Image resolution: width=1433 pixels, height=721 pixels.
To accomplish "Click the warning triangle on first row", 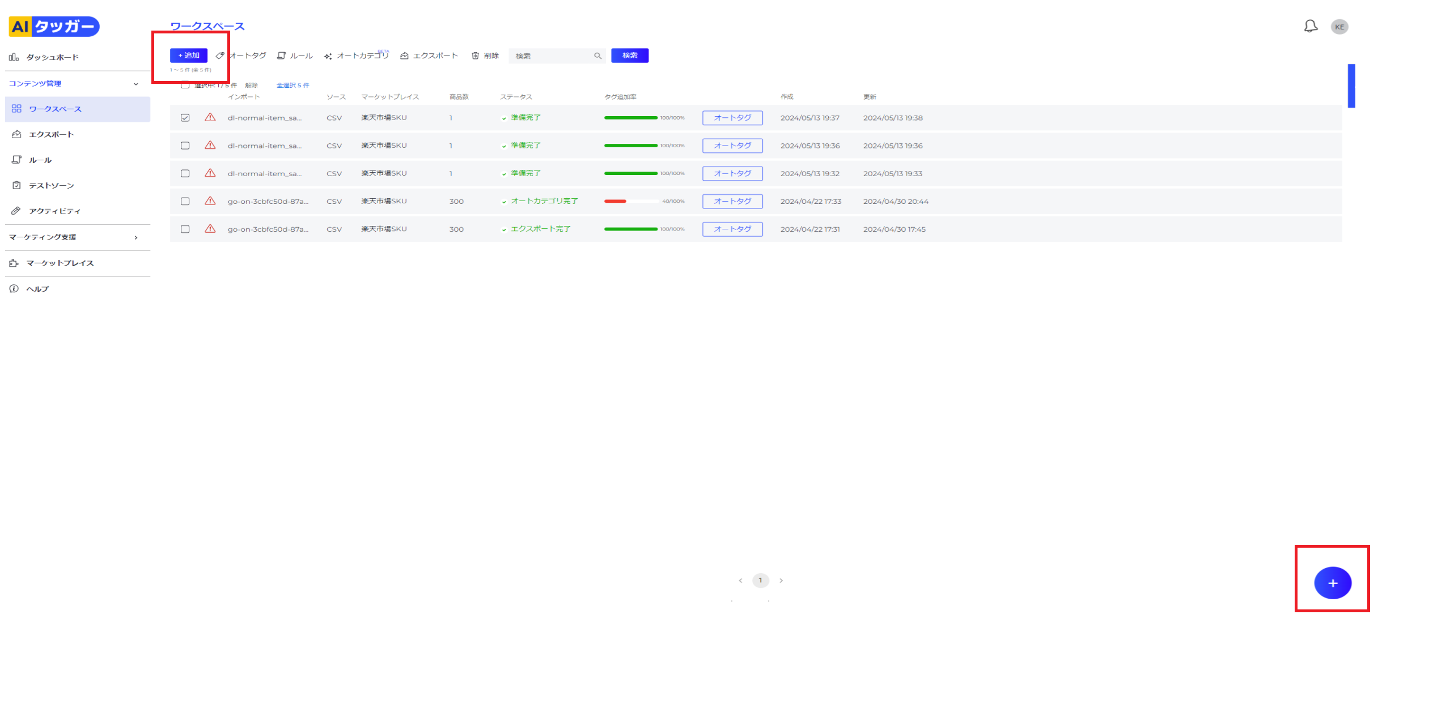I will click(x=210, y=118).
